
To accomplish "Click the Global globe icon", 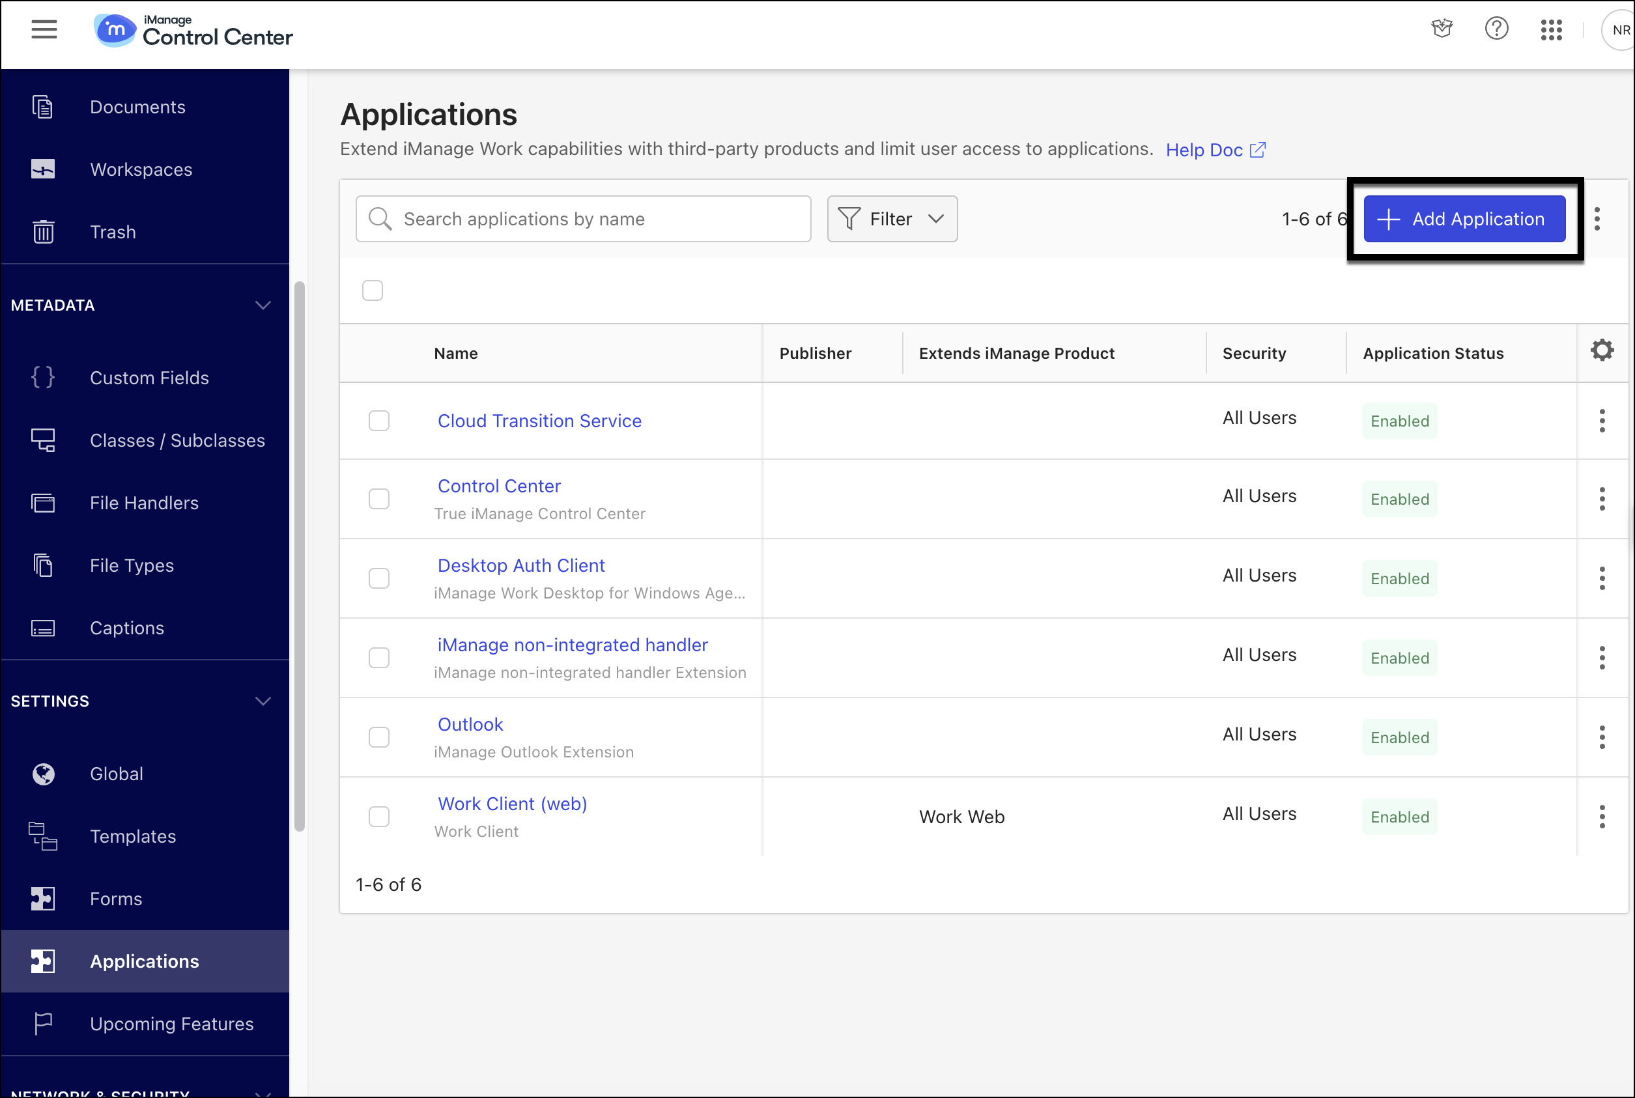I will [x=44, y=774].
